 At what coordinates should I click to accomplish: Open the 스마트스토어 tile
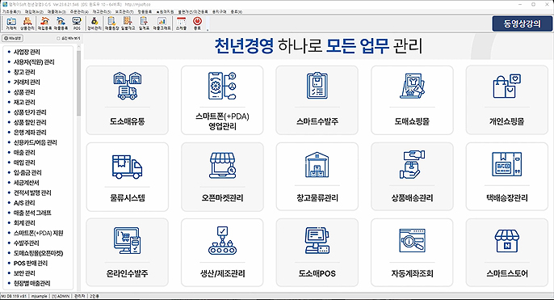(x=507, y=252)
